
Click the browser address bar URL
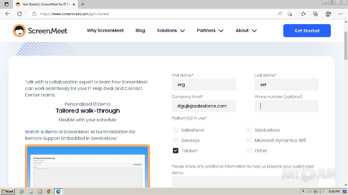(x=74, y=14)
